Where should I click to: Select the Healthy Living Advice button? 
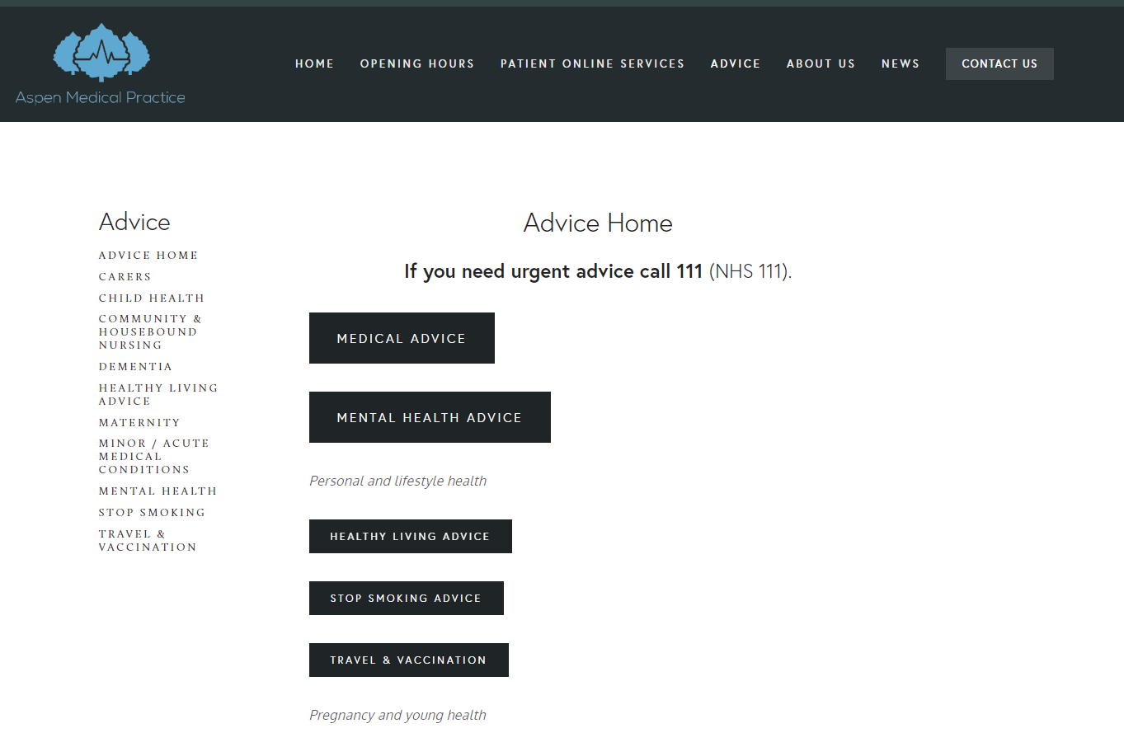(410, 536)
